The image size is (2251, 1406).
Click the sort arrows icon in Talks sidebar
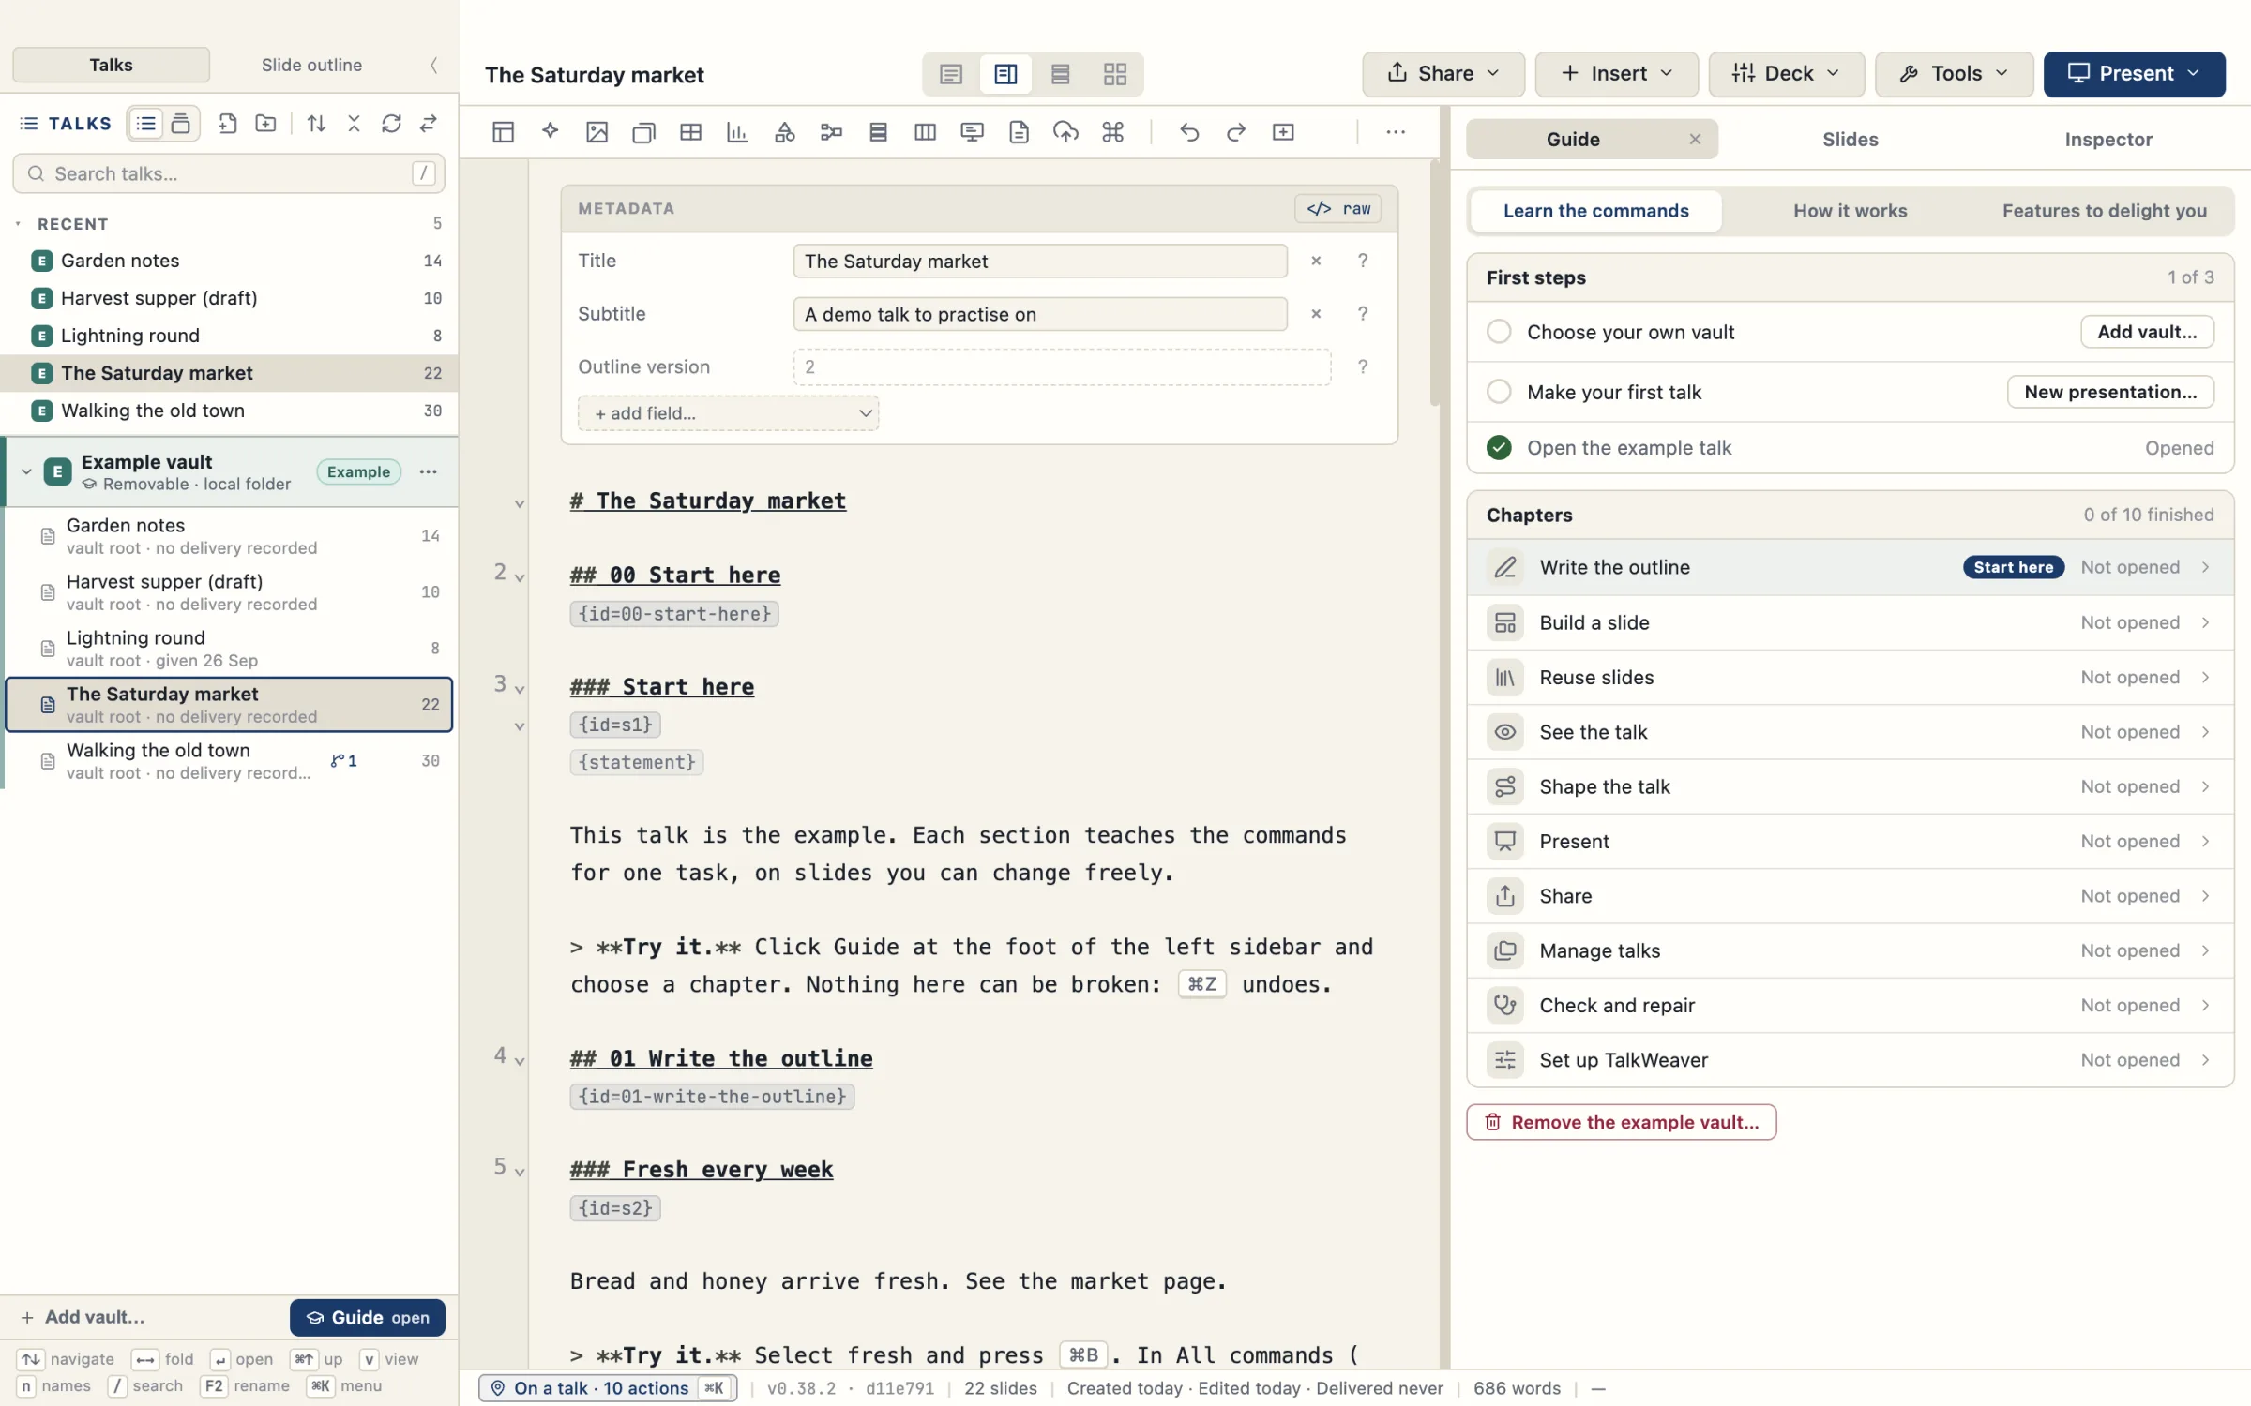316,124
